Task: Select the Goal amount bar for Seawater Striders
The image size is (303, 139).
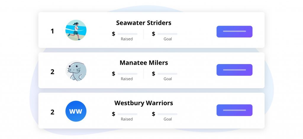Action: click(167, 34)
